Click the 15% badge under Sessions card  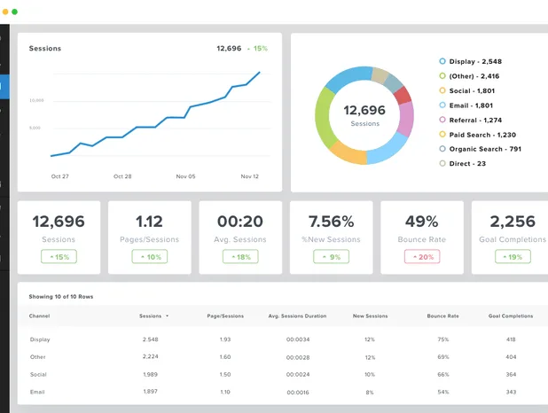[x=59, y=257]
